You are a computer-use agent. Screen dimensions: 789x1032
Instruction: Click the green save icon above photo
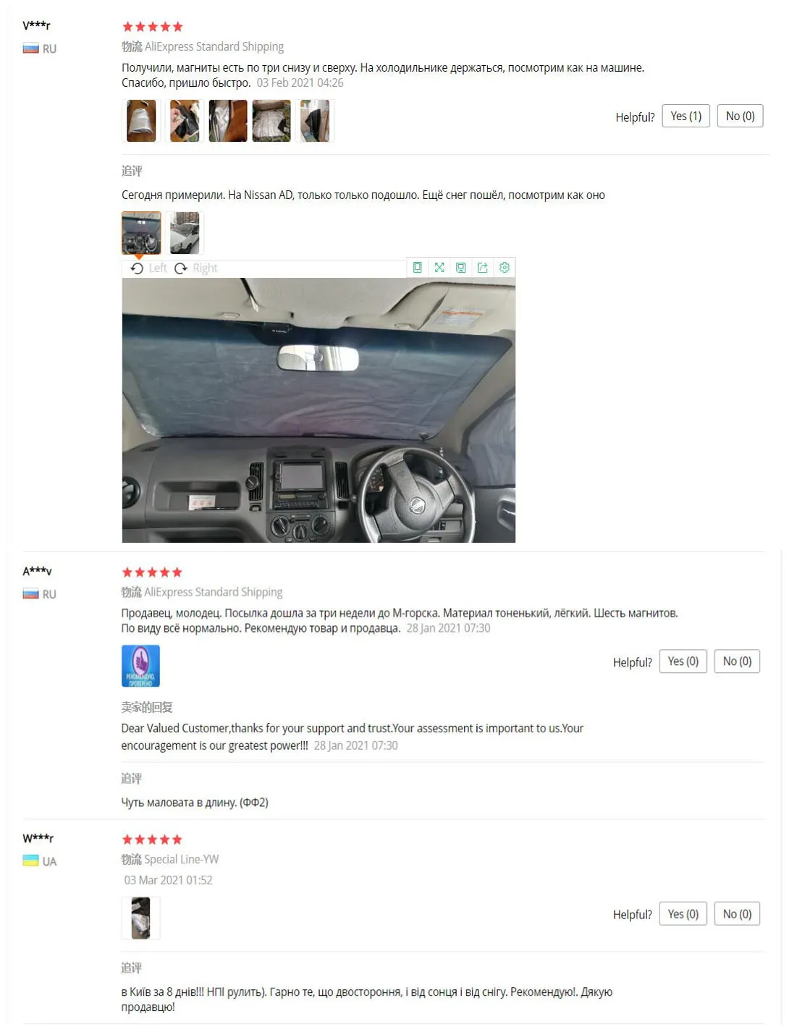tap(461, 268)
